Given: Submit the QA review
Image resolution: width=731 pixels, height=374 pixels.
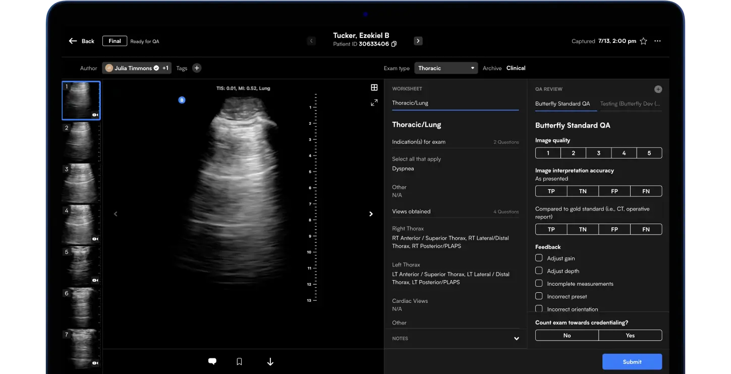Looking at the screenshot, I should 632,361.
